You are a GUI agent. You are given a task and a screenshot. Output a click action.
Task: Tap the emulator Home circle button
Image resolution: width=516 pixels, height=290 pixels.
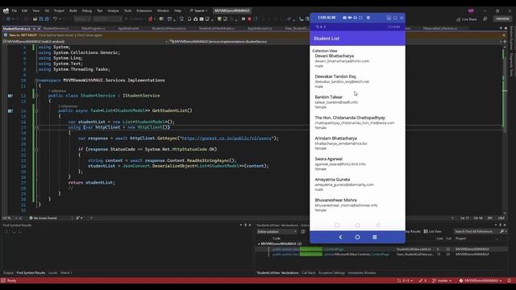357,237
